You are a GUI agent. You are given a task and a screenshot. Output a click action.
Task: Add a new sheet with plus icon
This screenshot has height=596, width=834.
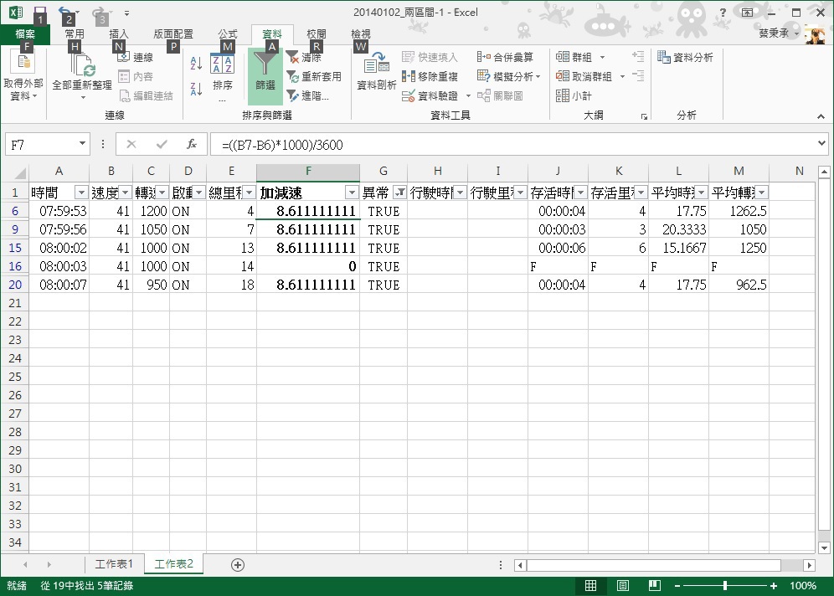click(x=238, y=565)
